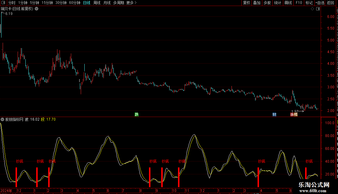Open the 统计 statistics tool
Viewport: 338px width, 194px height.
tap(278, 3)
